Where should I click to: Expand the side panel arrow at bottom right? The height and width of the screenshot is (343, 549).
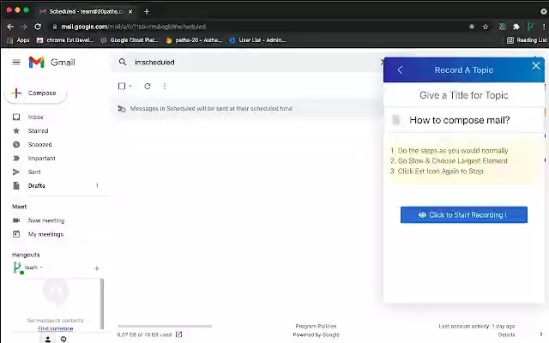coord(541,334)
